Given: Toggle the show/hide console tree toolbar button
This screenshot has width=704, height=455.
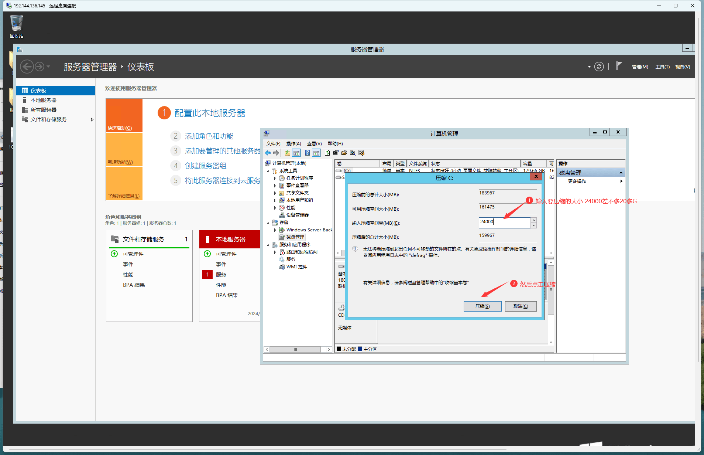Looking at the screenshot, I should tap(296, 153).
